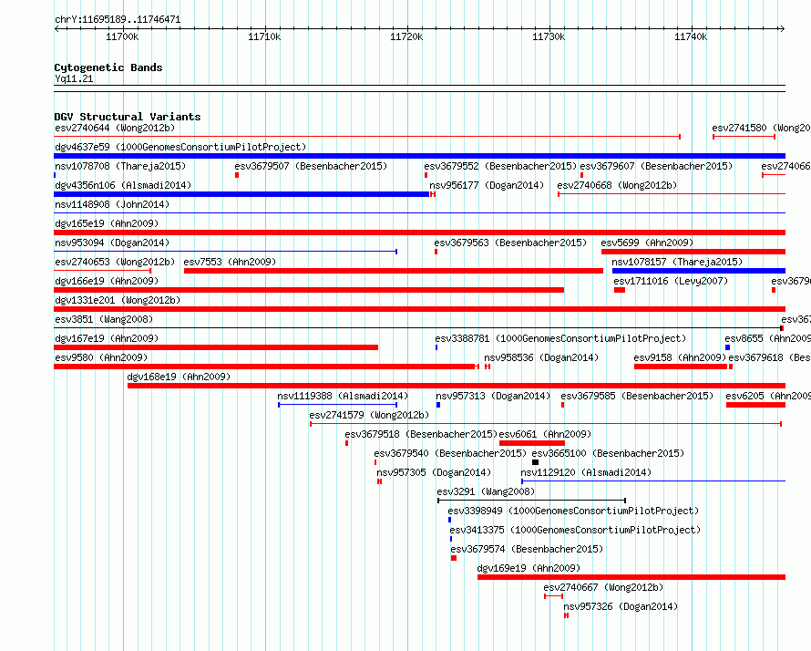Select esv3679607 (Besenbacher2015) variant label
This screenshot has width=811, height=651.
(656, 166)
